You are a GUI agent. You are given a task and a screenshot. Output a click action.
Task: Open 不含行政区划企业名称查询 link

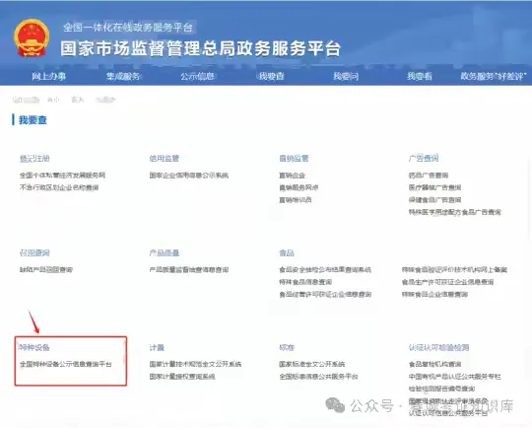[59, 187]
